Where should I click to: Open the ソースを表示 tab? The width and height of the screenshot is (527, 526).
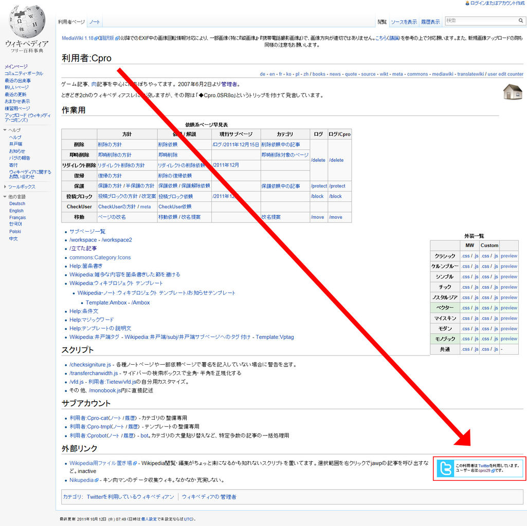pyautogui.click(x=404, y=22)
